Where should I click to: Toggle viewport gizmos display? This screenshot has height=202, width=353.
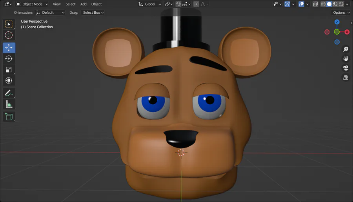(287, 4)
